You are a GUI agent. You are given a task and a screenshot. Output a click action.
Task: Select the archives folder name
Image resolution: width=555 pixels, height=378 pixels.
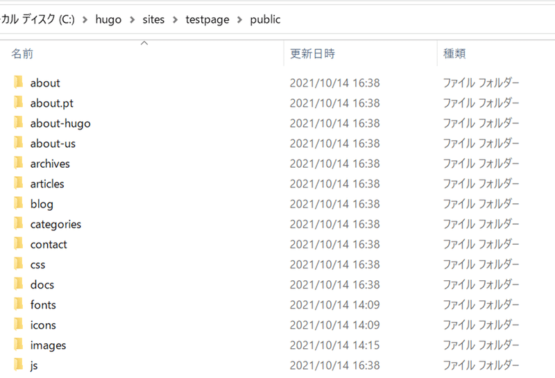coord(50,164)
